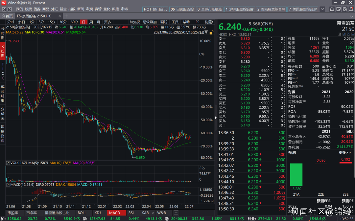Switch to 60分 chart period
Viewport: 355px width, 221px height.
pyautogui.click(x=74, y=22)
